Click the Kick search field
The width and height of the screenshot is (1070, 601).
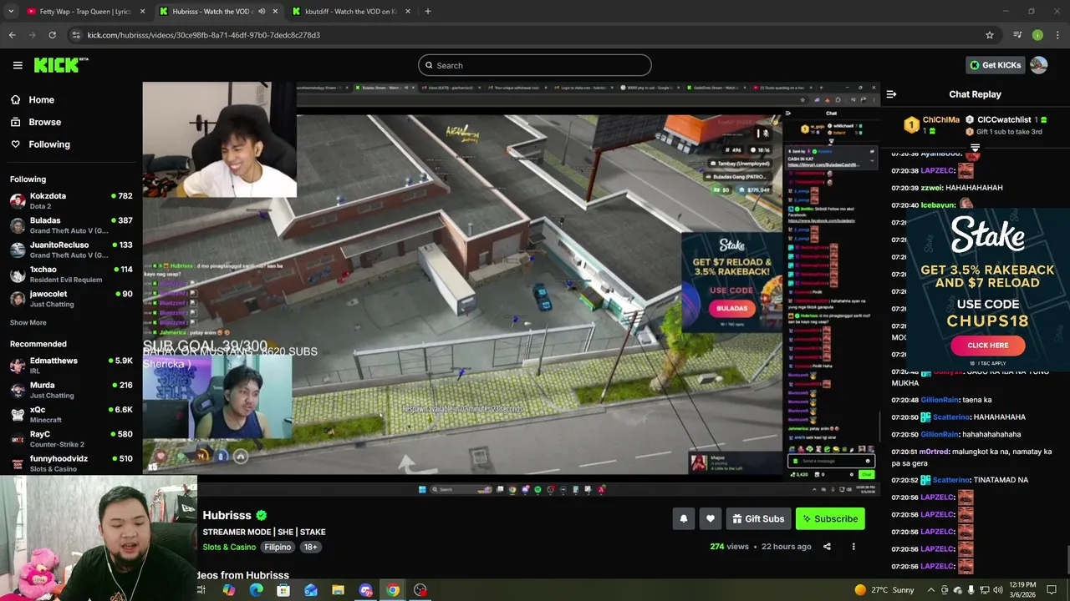pos(535,65)
